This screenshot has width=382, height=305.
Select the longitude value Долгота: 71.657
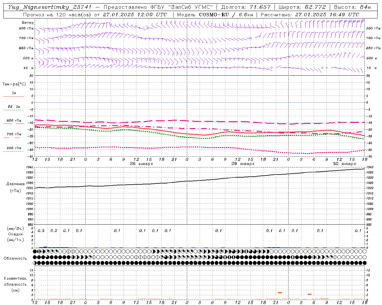[x=246, y=7]
